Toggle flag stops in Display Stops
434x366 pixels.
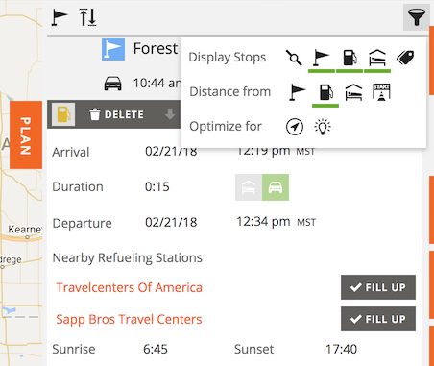coord(322,58)
